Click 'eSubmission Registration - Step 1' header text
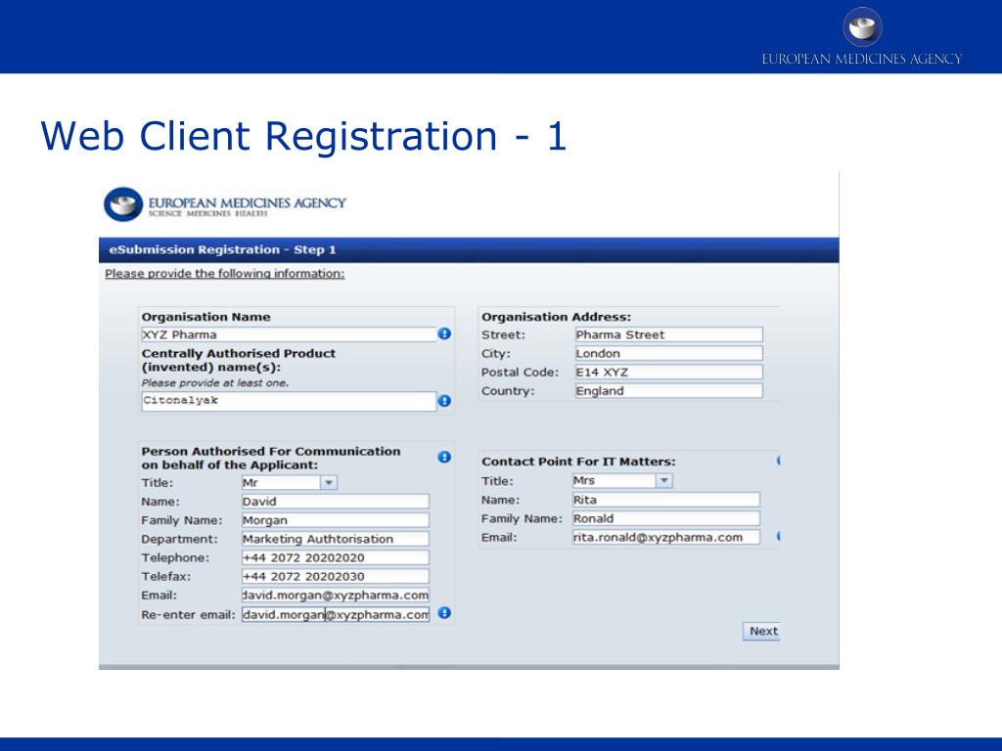1002x751 pixels. (222, 249)
